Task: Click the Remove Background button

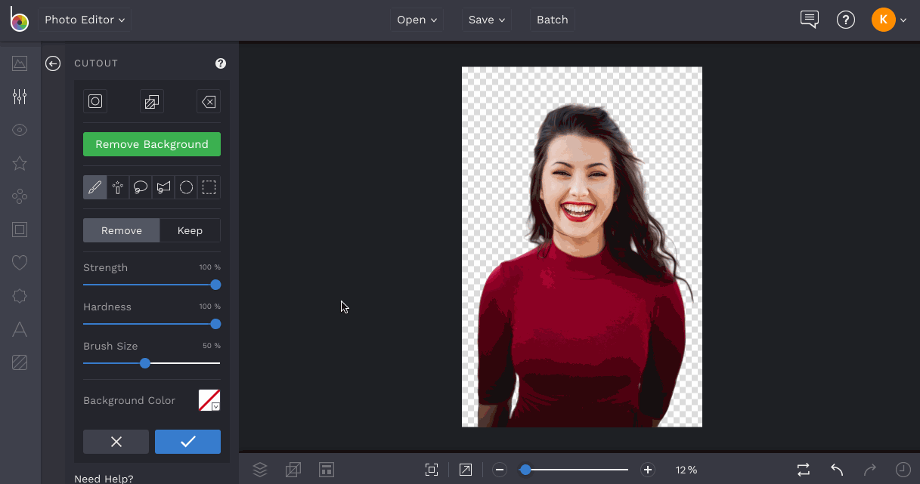Action: (x=152, y=144)
